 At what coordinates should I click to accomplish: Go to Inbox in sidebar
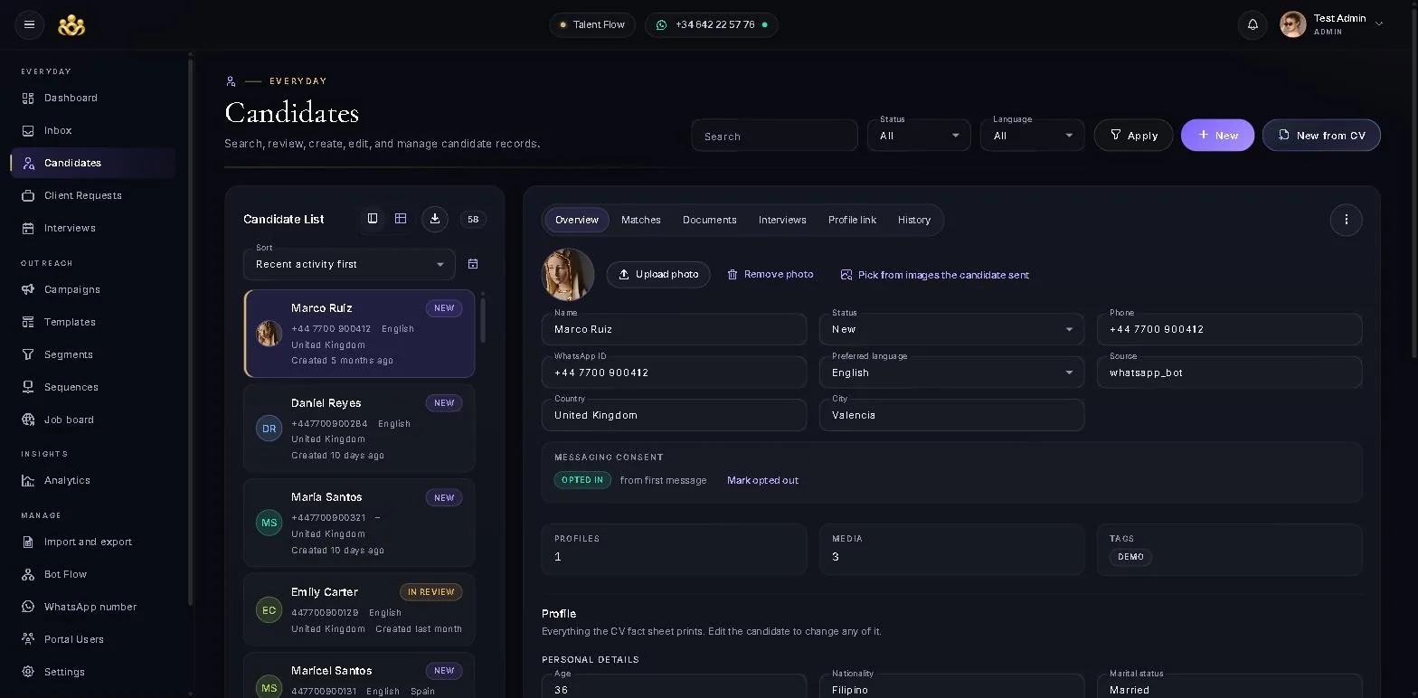tap(92, 130)
